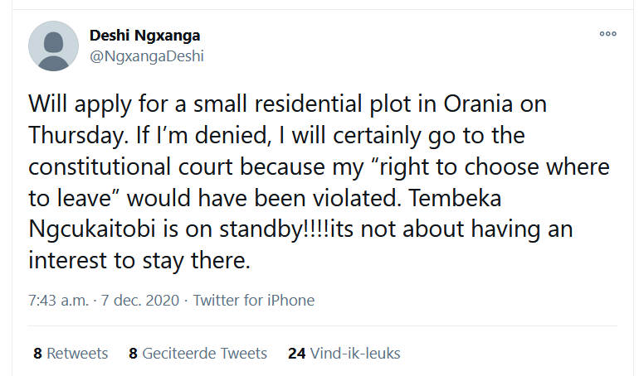
Task: Open the tweet's more options menu
Action: click(x=607, y=34)
